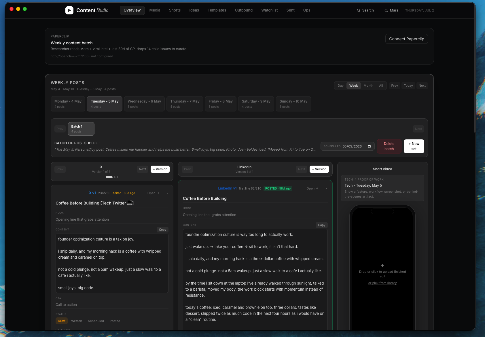
Task: Click the X post Hook input field
Action: 112,219
